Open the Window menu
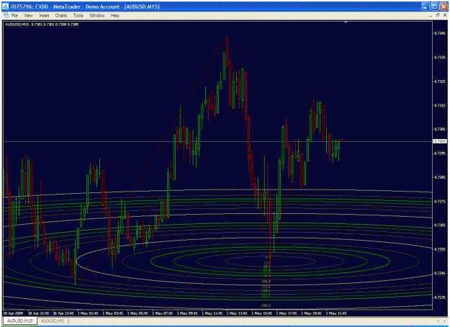Viewport: 450px width, 327px height. (x=97, y=16)
